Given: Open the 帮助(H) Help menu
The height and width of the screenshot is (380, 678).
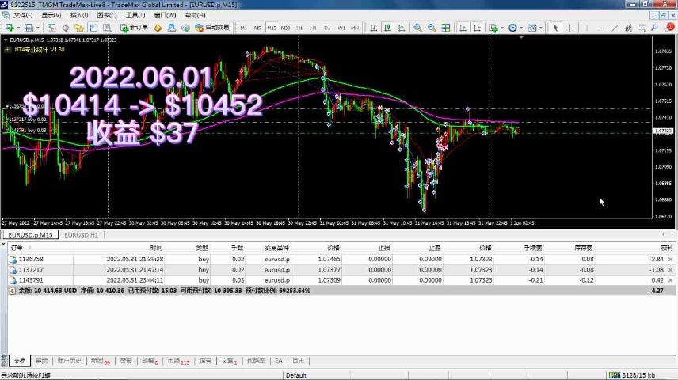Looking at the screenshot, I should click(195, 15).
